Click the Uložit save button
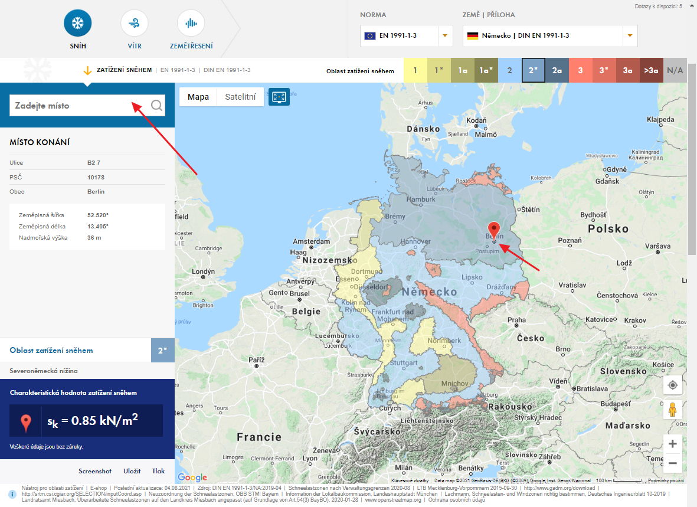Image resolution: width=697 pixels, height=507 pixels. 132,471
